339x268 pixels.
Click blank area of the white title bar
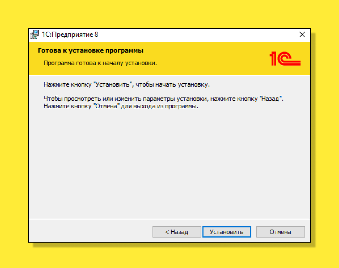pos(195,35)
